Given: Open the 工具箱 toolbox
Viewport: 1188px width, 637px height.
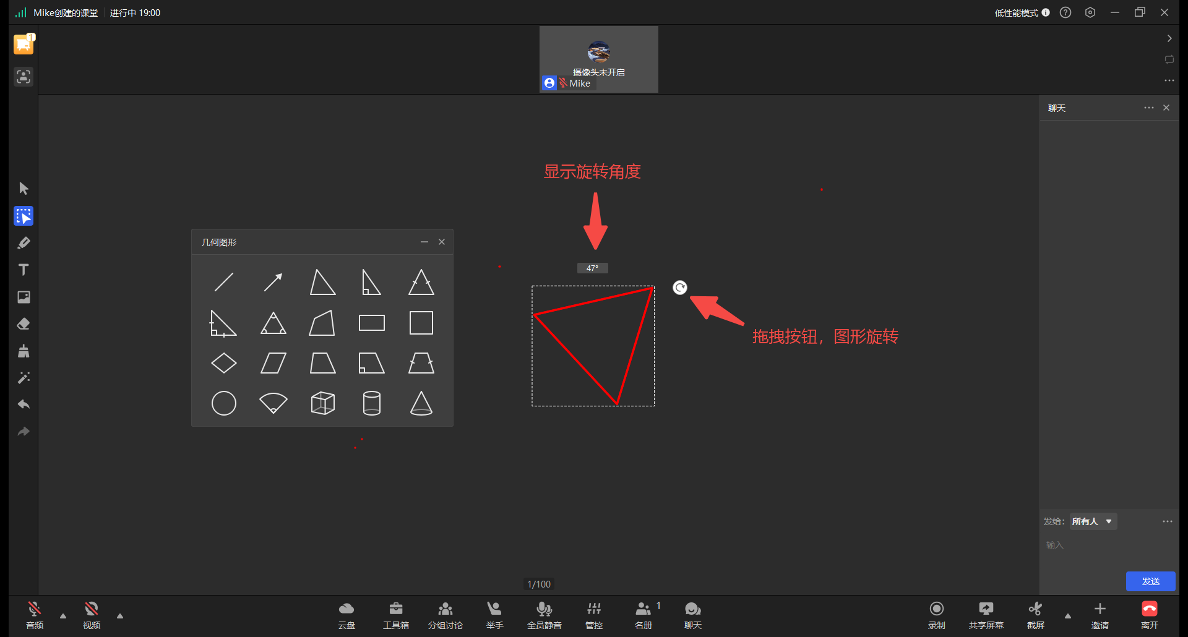Looking at the screenshot, I should point(396,615).
